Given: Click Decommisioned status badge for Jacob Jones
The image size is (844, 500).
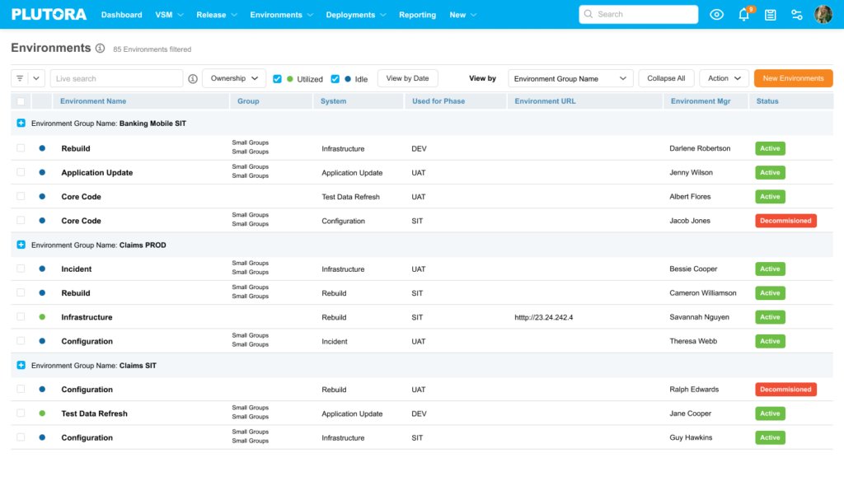Looking at the screenshot, I should click(x=785, y=221).
